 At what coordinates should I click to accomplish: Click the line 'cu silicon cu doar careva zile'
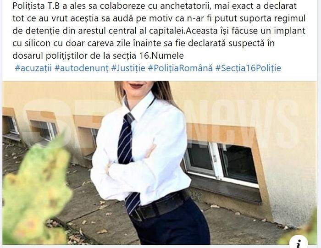(x=144, y=43)
